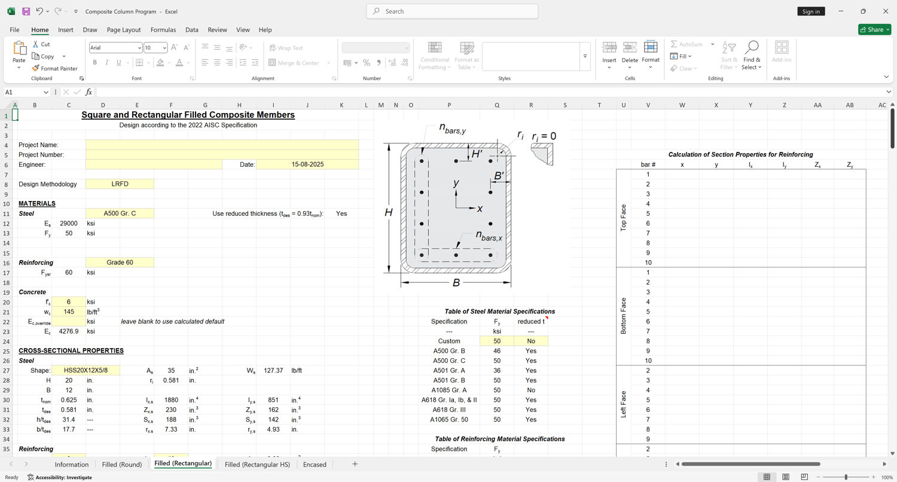The width and height of the screenshot is (897, 482).
Task: Undo the last action
Action: pos(39,11)
